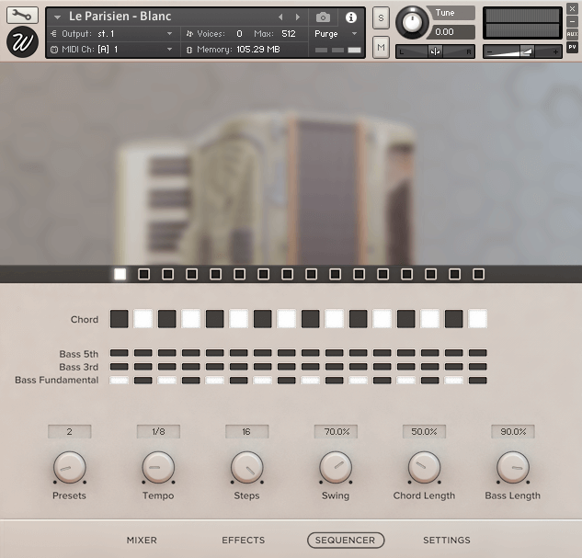Screen dimensions: 582x558
Task: Mute the instrument with M button
Action: point(381,45)
